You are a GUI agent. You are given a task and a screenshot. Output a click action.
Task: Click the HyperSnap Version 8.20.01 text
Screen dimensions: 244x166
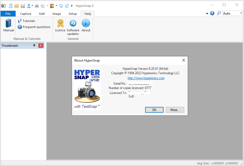coord(145,69)
